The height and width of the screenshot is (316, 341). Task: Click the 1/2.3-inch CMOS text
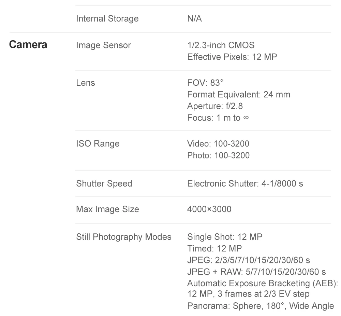tap(221, 45)
